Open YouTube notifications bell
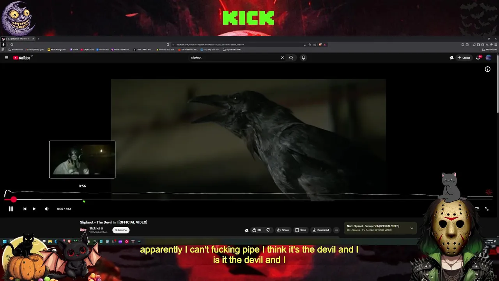Image resolution: width=499 pixels, height=281 pixels. [x=478, y=58]
